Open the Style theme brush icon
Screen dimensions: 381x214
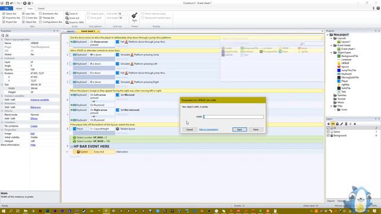pyautogui.click(x=135, y=16)
